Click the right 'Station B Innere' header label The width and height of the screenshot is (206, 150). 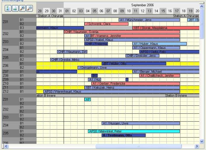click(x=176, y=96)
